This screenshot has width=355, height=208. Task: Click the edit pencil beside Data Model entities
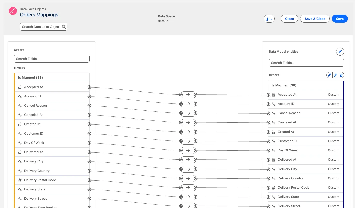pyautogui.click(x=340, y=52)
